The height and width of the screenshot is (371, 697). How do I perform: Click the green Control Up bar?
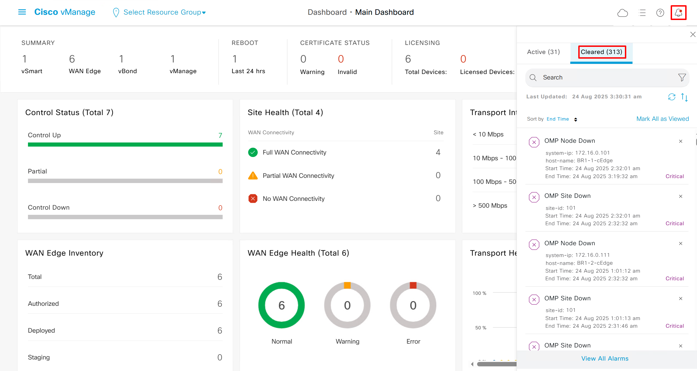(125, 144)
